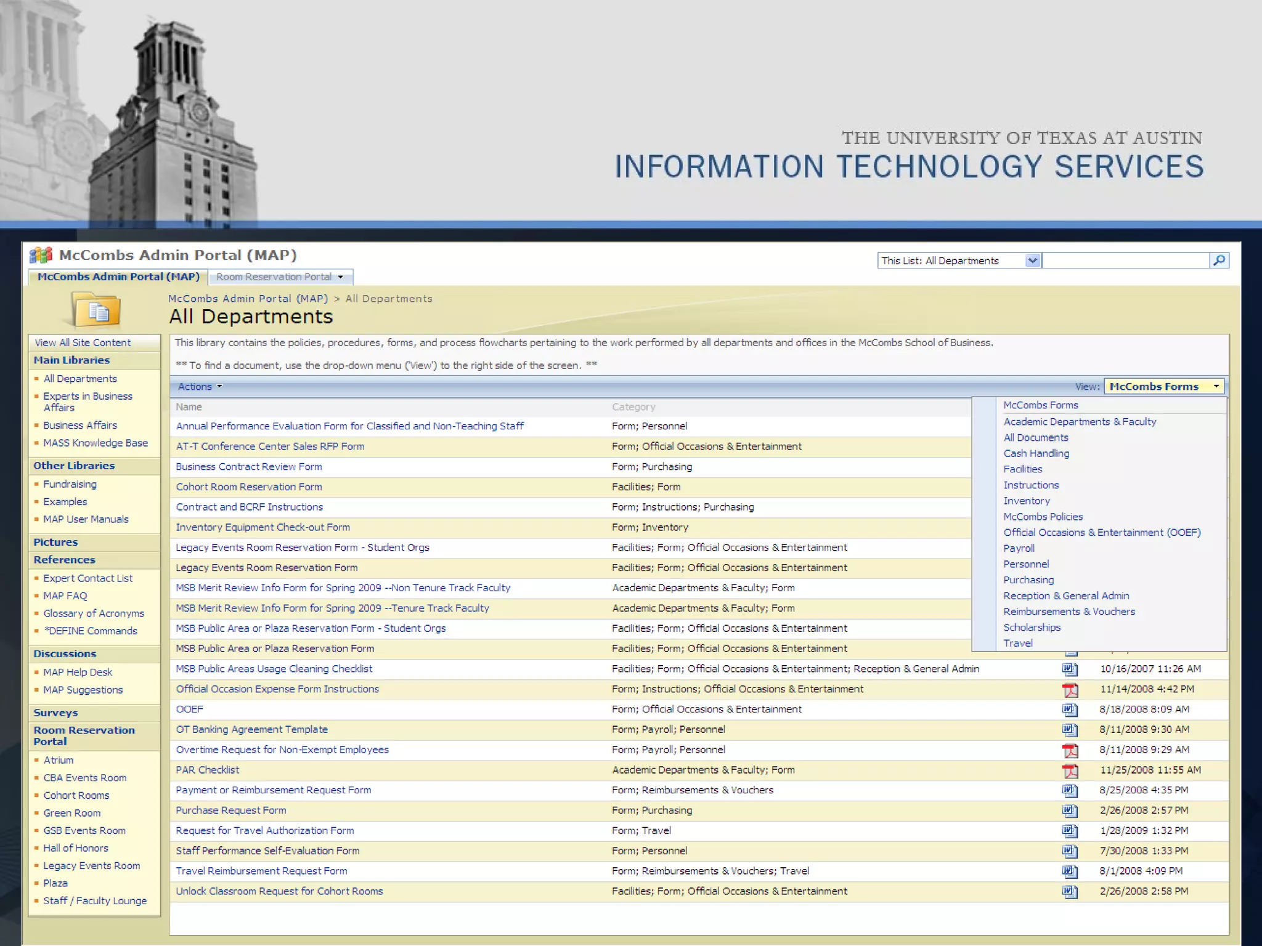Select Purchasing from the view menu
The image size is (1262, 946).
(x=1028, y=580)
